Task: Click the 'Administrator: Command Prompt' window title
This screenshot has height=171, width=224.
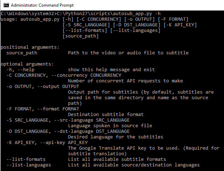Action: click(41, 5)
